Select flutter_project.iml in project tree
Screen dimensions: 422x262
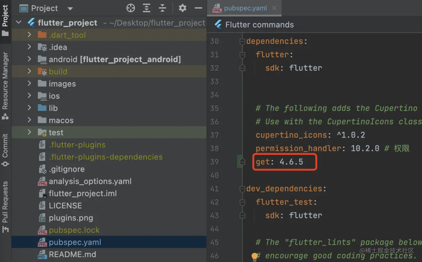click(x=83, y=193)
